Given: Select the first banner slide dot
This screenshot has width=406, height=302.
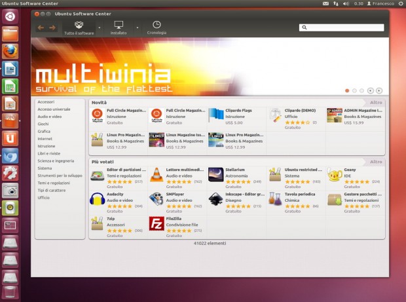Looking at the screenshot, I should pyautogui.click(x=347, y=90).
